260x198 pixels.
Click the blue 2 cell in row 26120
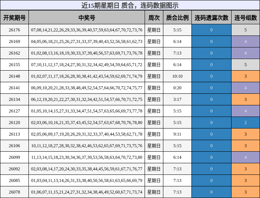click(x=245, y=123)
